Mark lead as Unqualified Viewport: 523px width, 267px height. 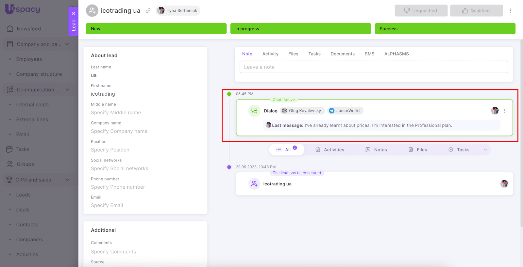(x=421, y=11)
